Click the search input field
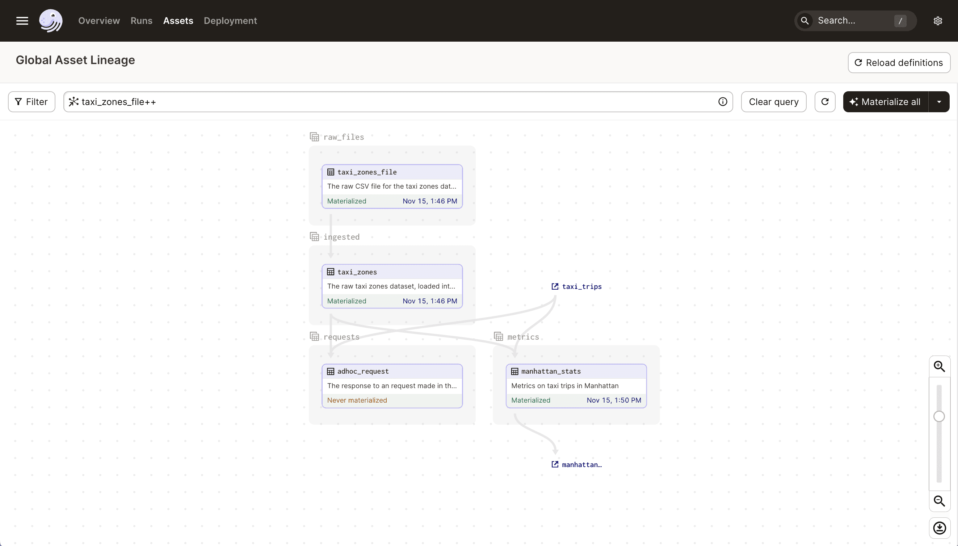The image size is (958, 546). point(855,20)
